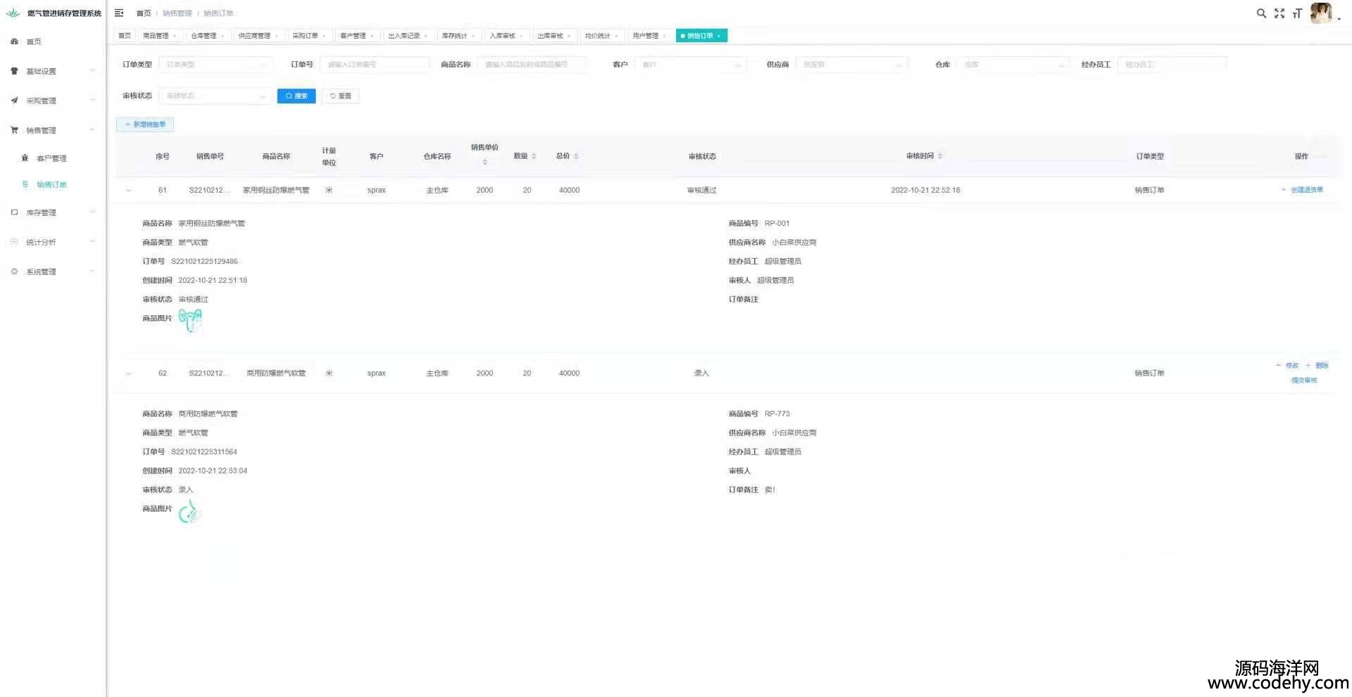Click the 销售订单 submenu icon
This screenshot has width=1352, height=697.
pos(25,184)
